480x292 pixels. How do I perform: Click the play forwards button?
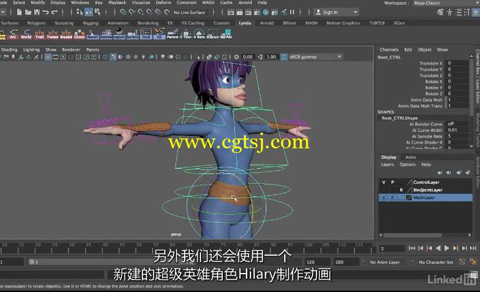(x=447, y=248)
